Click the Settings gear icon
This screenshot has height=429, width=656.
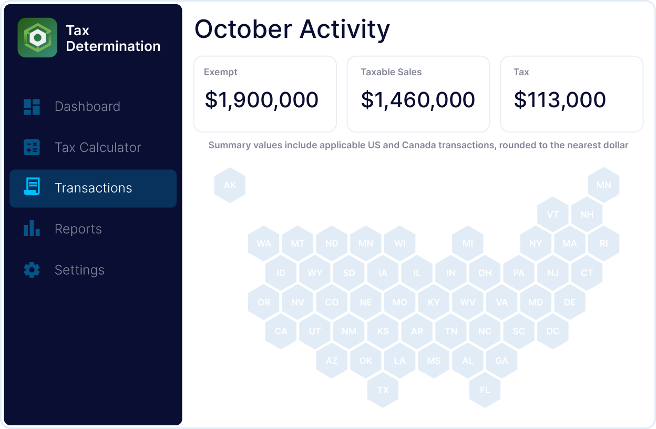(32, 270)
